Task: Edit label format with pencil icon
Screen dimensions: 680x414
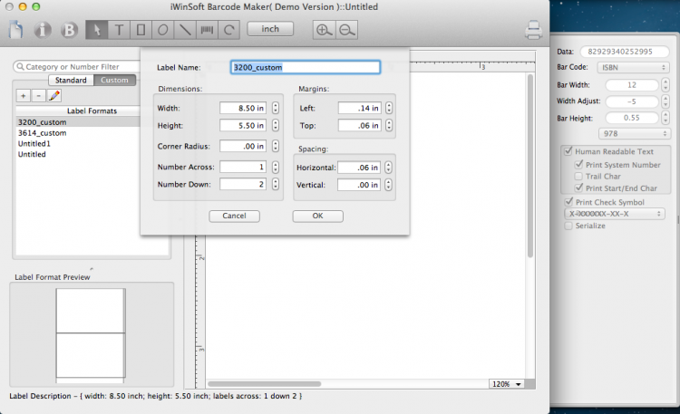Action: [x=54, y=96]
